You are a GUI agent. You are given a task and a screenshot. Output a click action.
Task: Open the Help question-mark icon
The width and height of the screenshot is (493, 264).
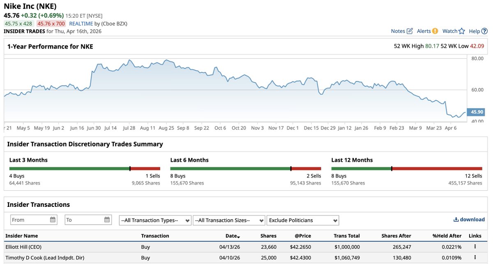point(484,31)
